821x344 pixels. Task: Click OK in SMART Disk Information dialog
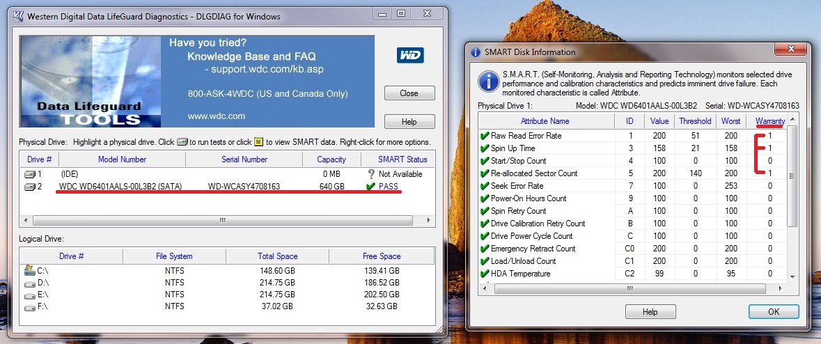pyautogui.click(x=774, y=311)
